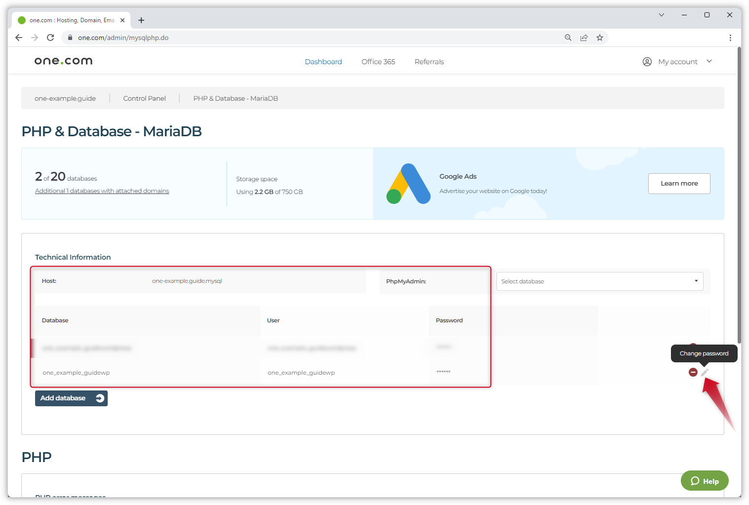Open the browser options three-dot menu
Screen dimensions: 749x505
point(730,37)
